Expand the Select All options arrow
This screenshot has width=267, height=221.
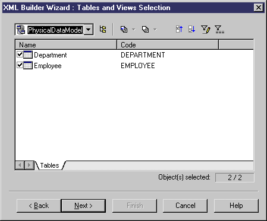click(x=134, y=30)
